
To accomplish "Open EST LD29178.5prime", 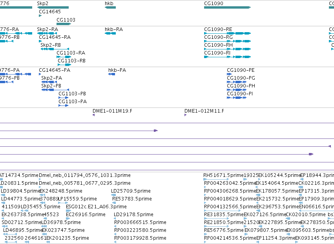I will point(133,215).
